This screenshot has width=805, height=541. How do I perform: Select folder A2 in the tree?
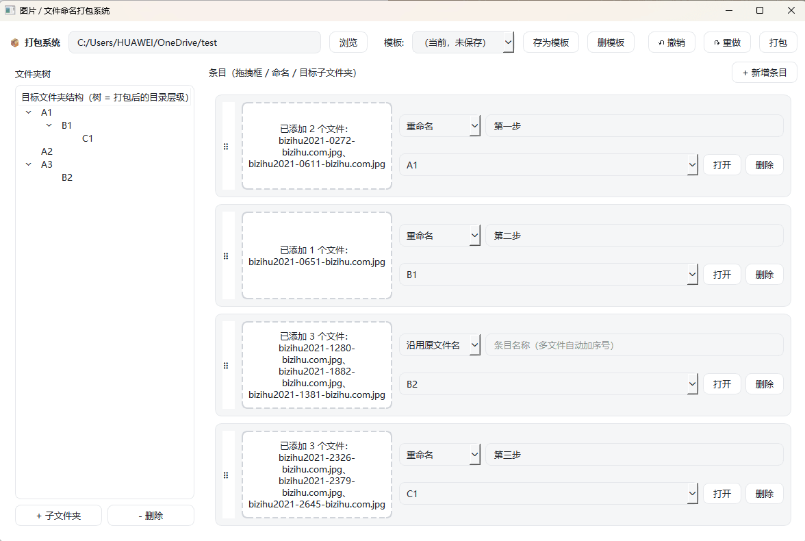click(47, 151)
